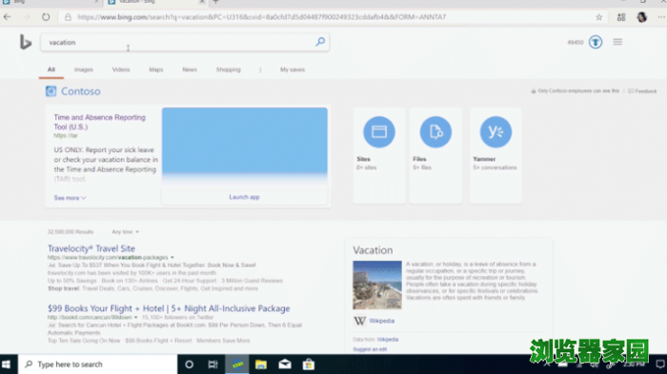Open the Travelocity Travel Site result
This screenshot has width=667, height=374.
click(91, 248)
